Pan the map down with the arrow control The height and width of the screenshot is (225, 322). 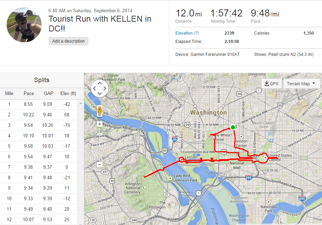[100, 94]
